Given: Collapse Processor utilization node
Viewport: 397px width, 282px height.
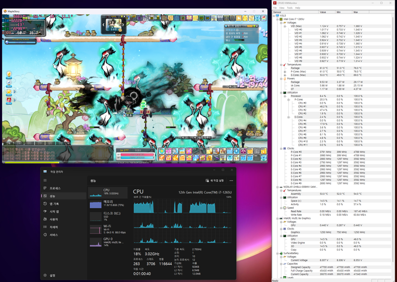Looking at the screenshot, I should (x=285, y=96).
